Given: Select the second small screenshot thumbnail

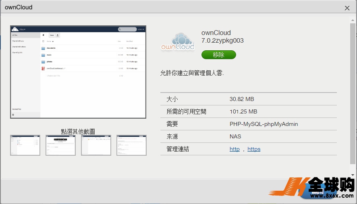Looking at the screenshot, I should point(60,145).
